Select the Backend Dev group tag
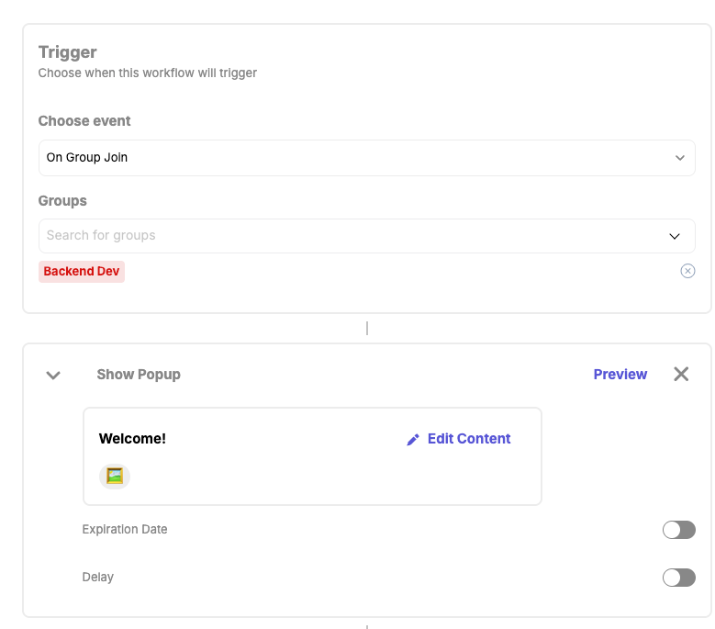This screenshot has width=715, height=629. click(x=82, y=272)
